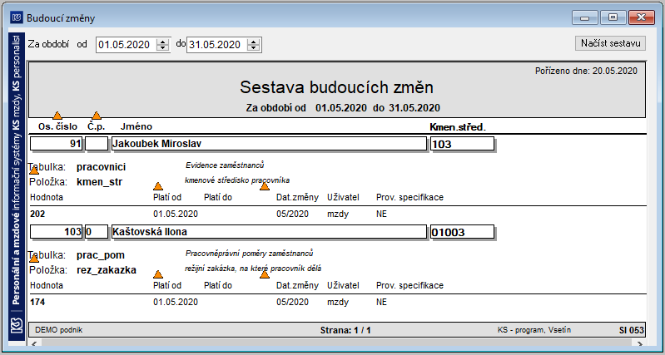665x355 pixels.
Task: Click the Č.p. value 0 for Kaštovská
Action: [x=97, y=232]
